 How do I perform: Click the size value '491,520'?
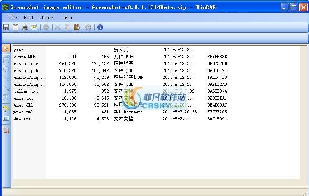68,63
